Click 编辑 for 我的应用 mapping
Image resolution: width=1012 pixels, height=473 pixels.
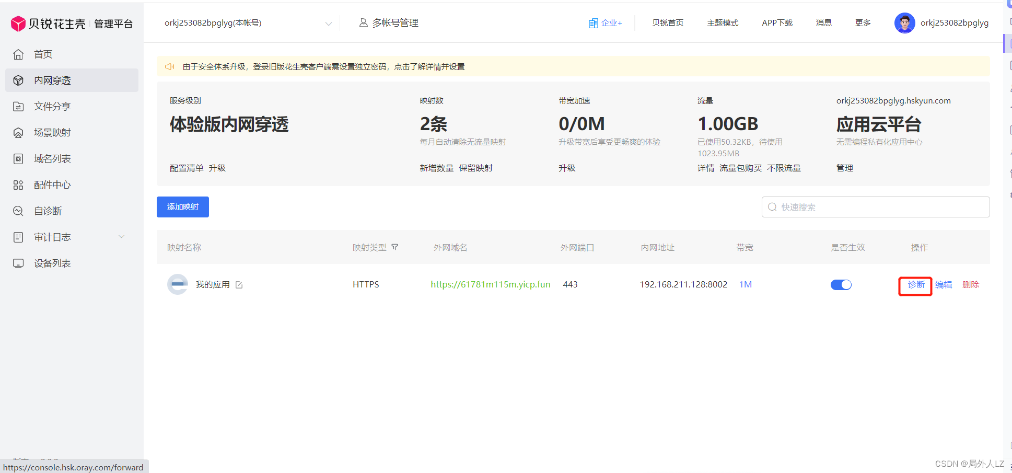coord(944,285)
